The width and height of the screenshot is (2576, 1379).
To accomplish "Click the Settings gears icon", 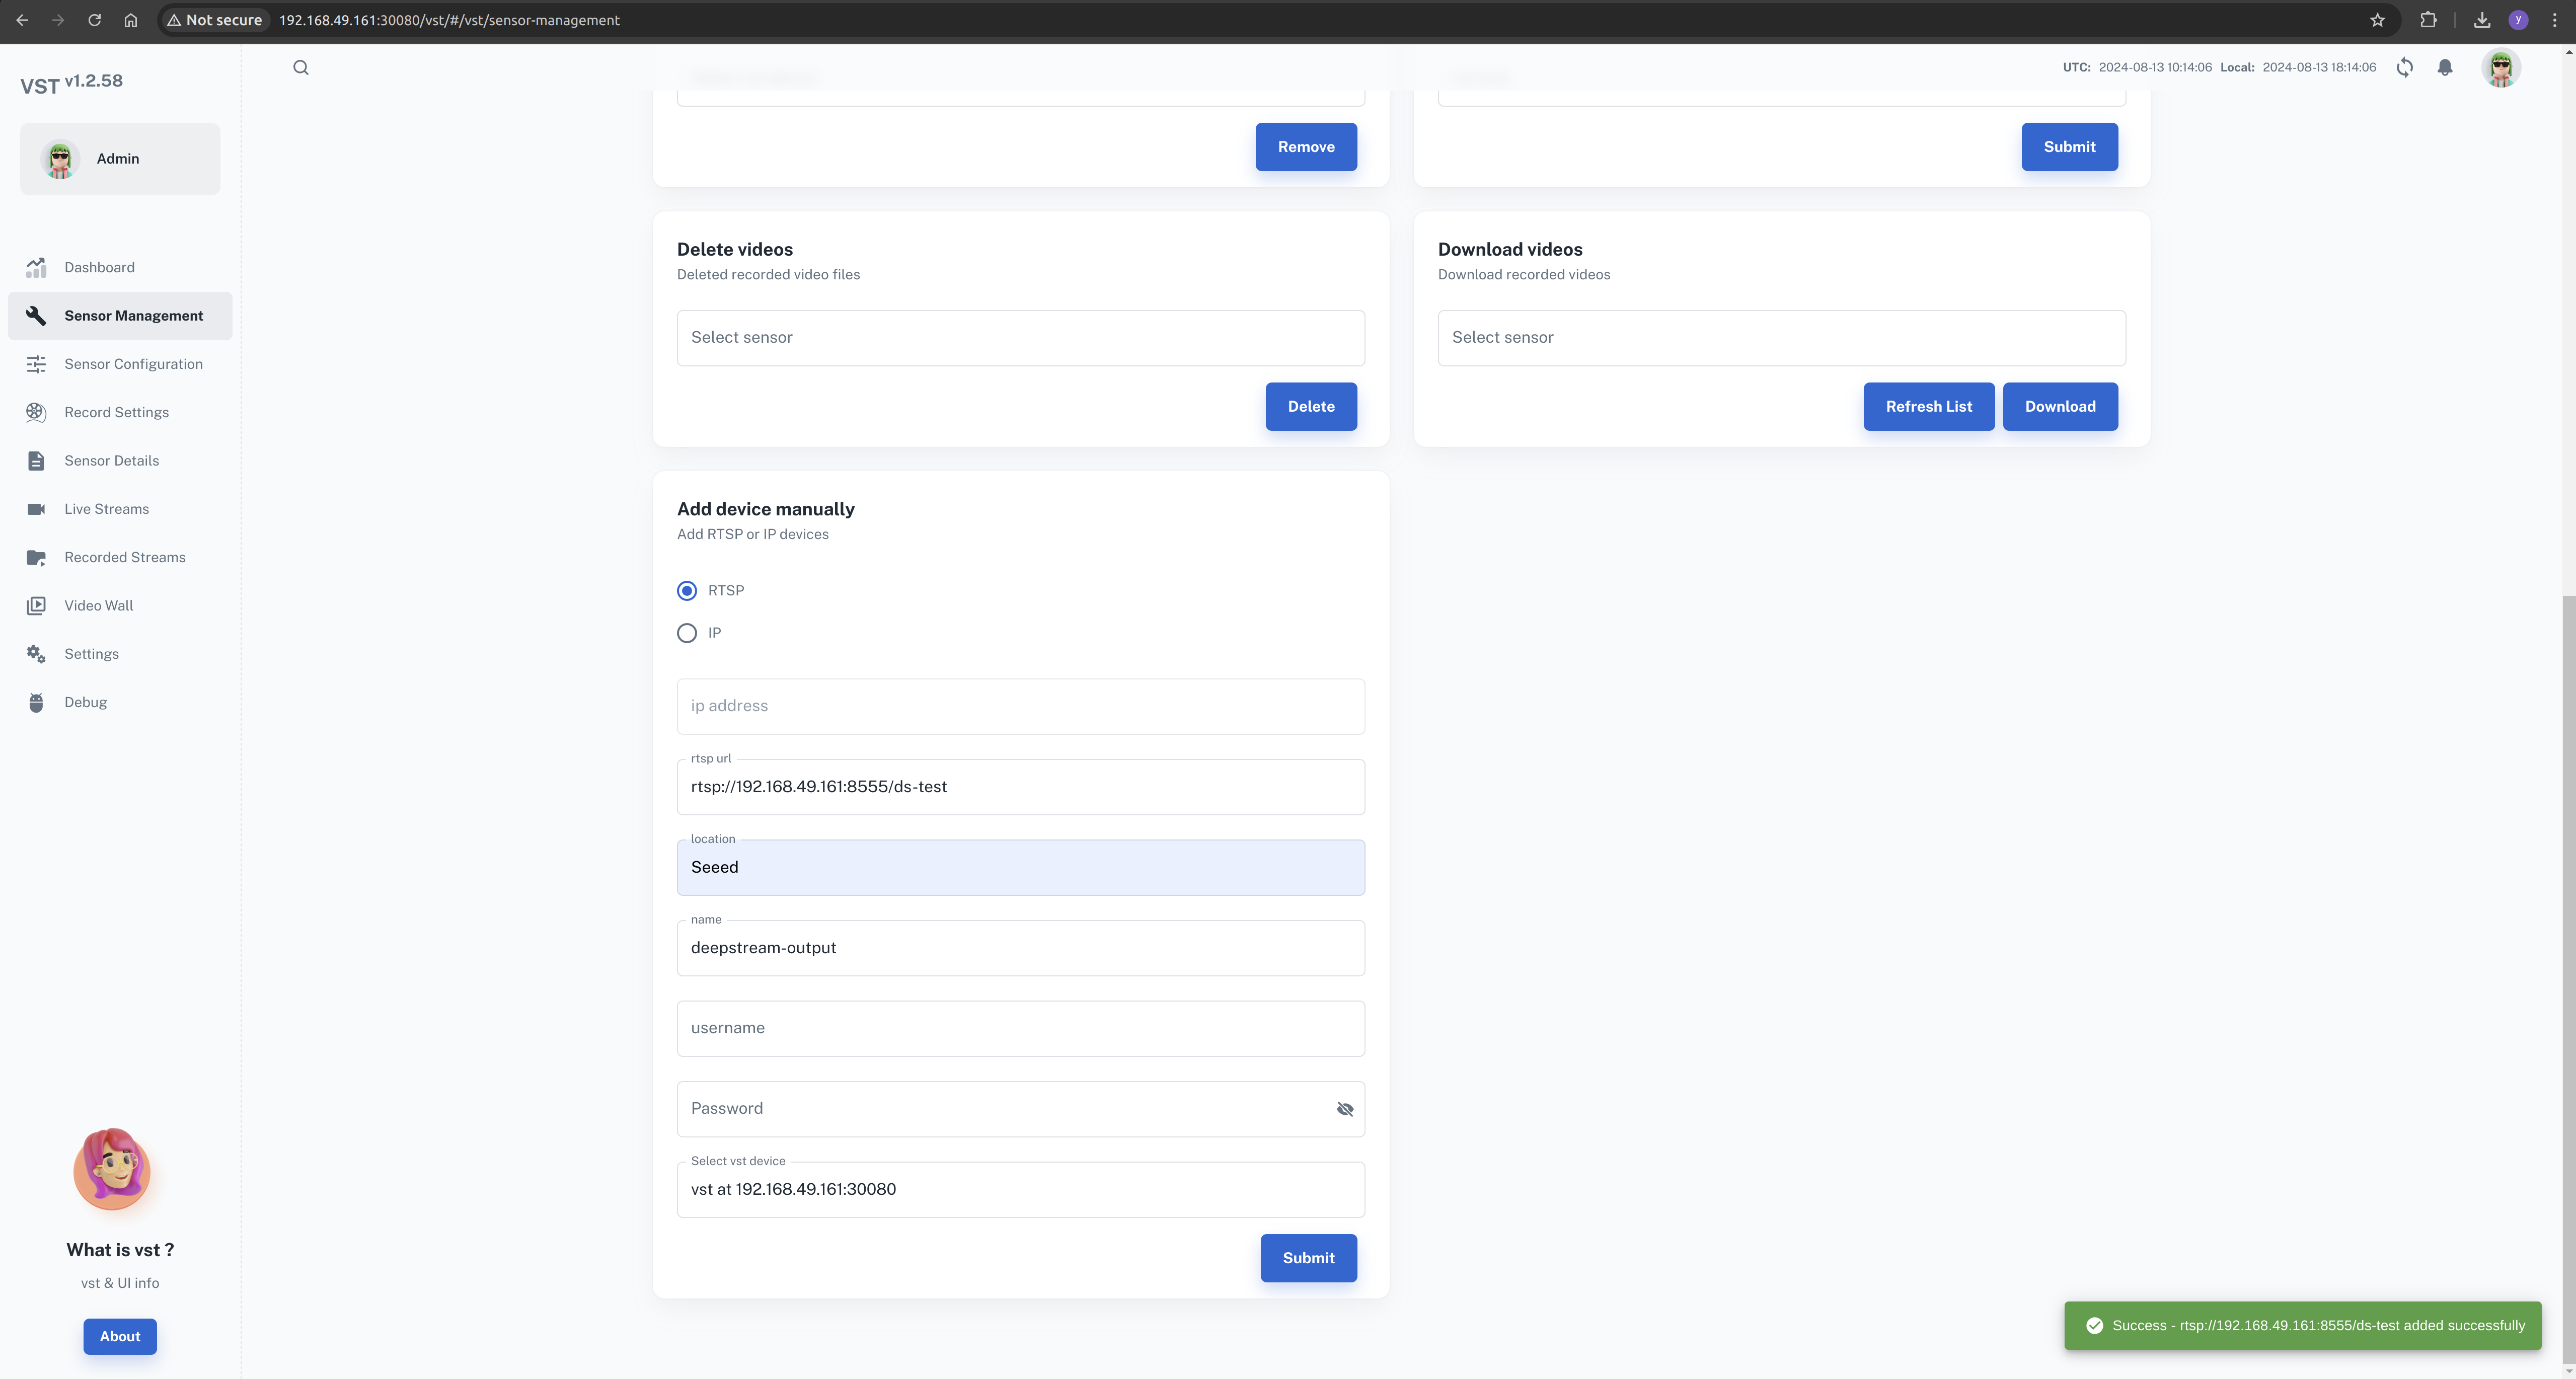I will [36, 654].
